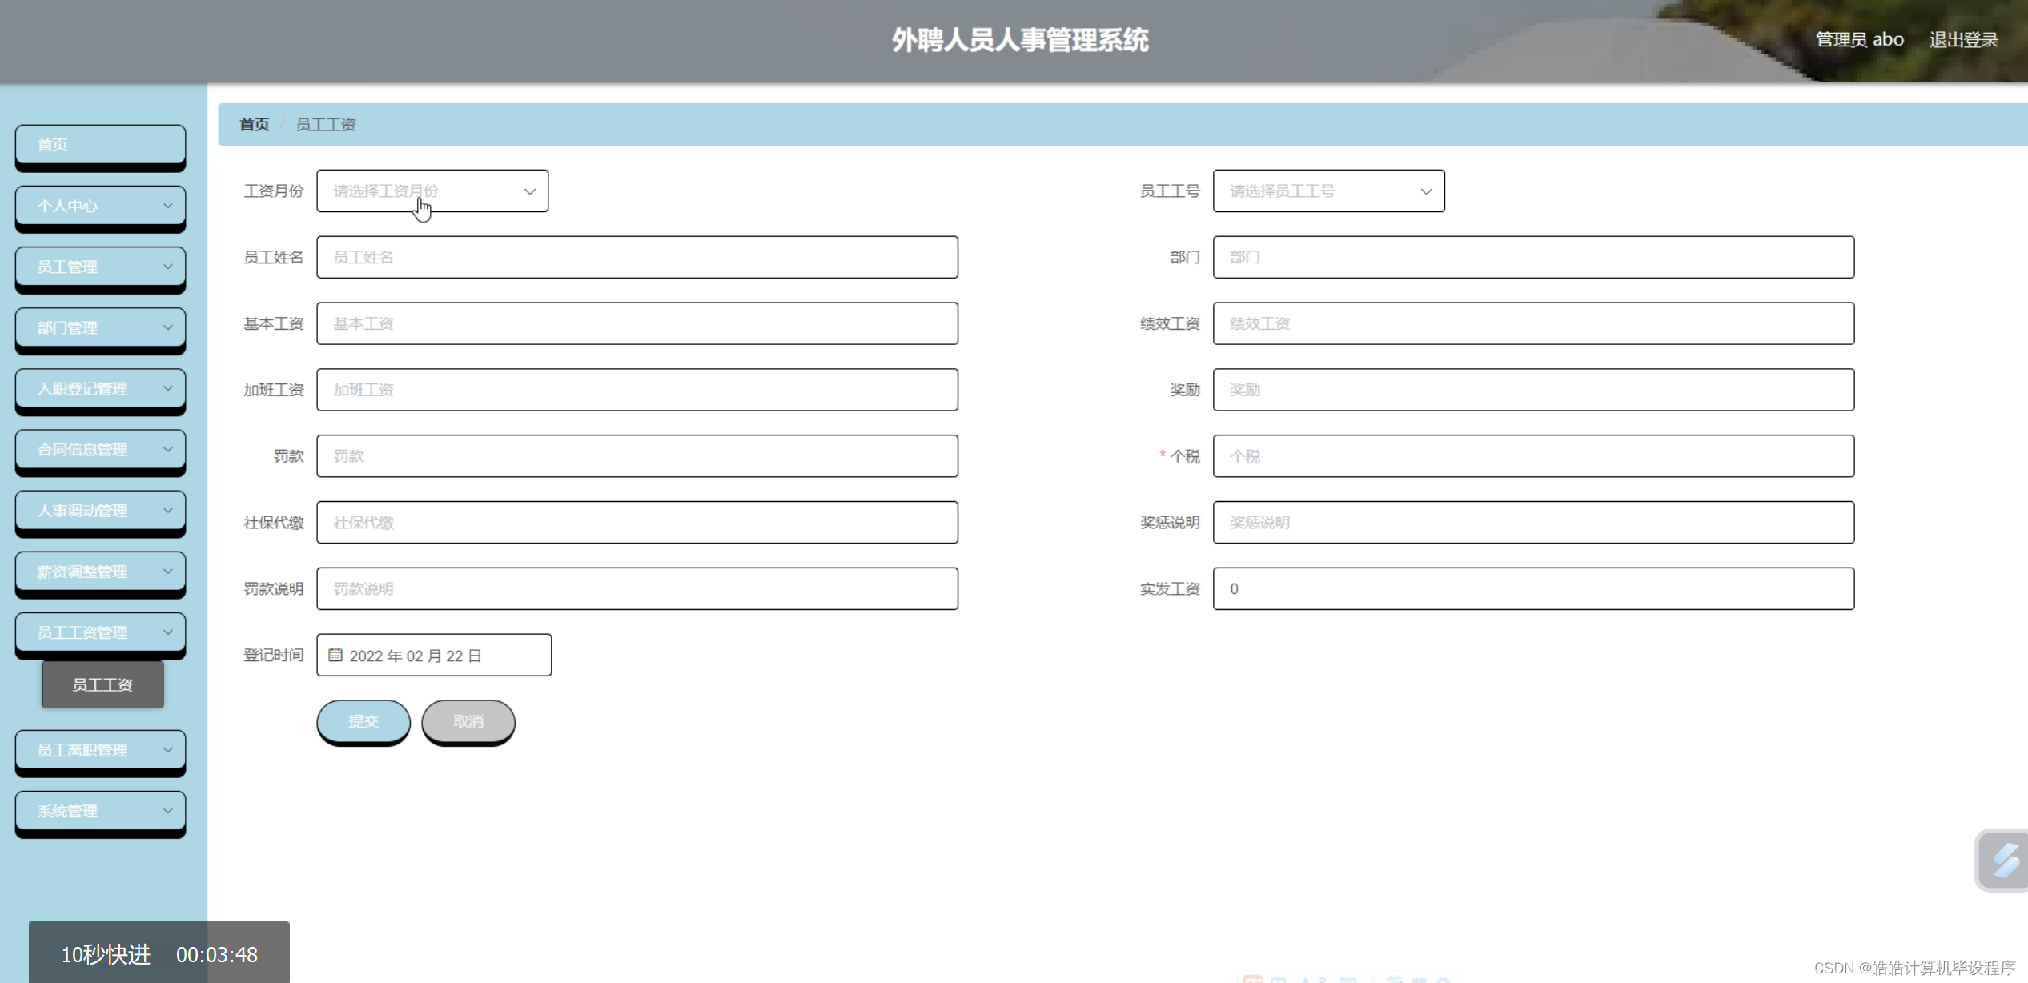Expand the 个人中心 sidebar menu
The image size is (2028, 983).
point(100,206)
